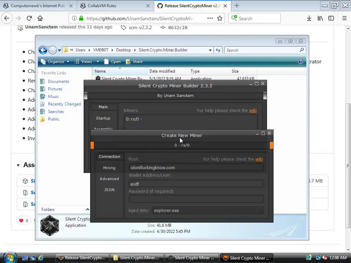Switch to Computernewb's Internet Pub tab
The width and height of the screenshot is (351, 263).
(38, 5)
